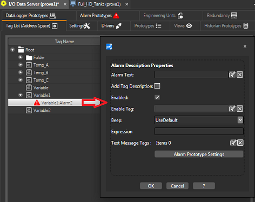255x202 pixels.
Task: Clear the Alarm Text with the X icon
Action: (x=240, y=75)
